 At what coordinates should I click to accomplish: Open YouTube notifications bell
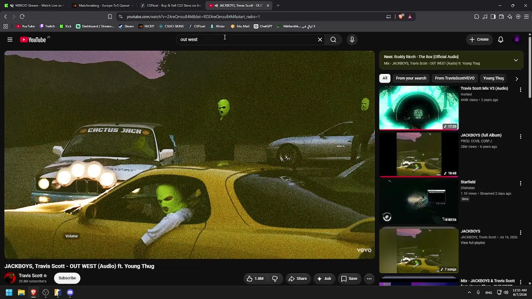501,39
